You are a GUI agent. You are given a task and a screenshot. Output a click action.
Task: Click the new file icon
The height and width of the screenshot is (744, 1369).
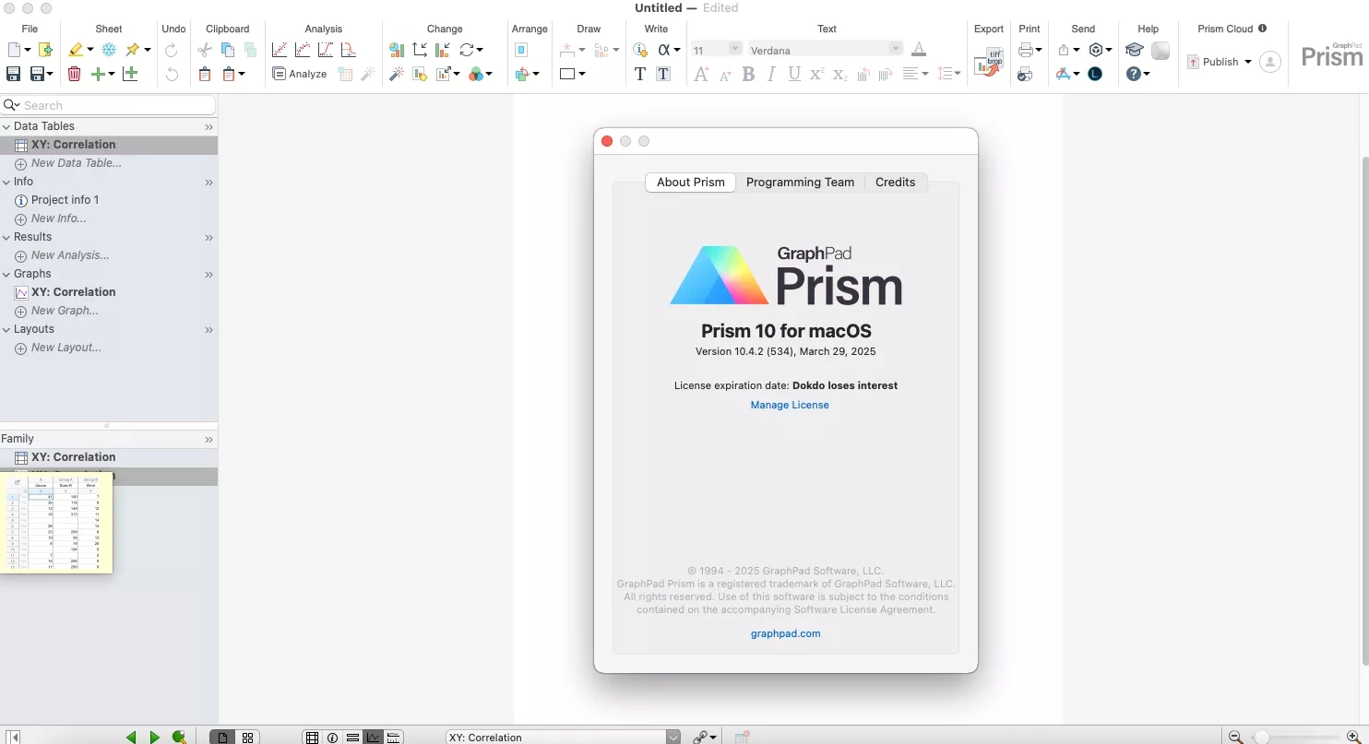tap(15, 50)
